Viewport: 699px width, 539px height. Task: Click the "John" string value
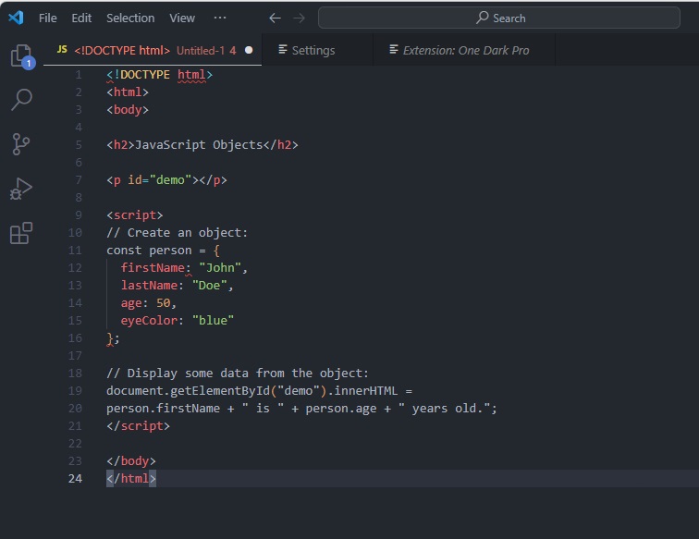click(220, 268)
